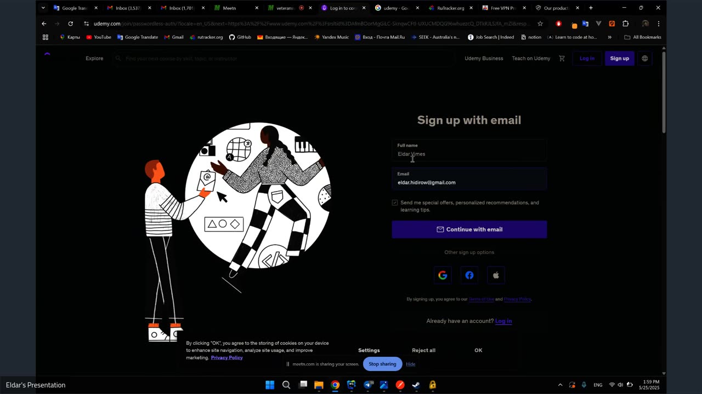Click Stop sharing button

click(382, 364)
